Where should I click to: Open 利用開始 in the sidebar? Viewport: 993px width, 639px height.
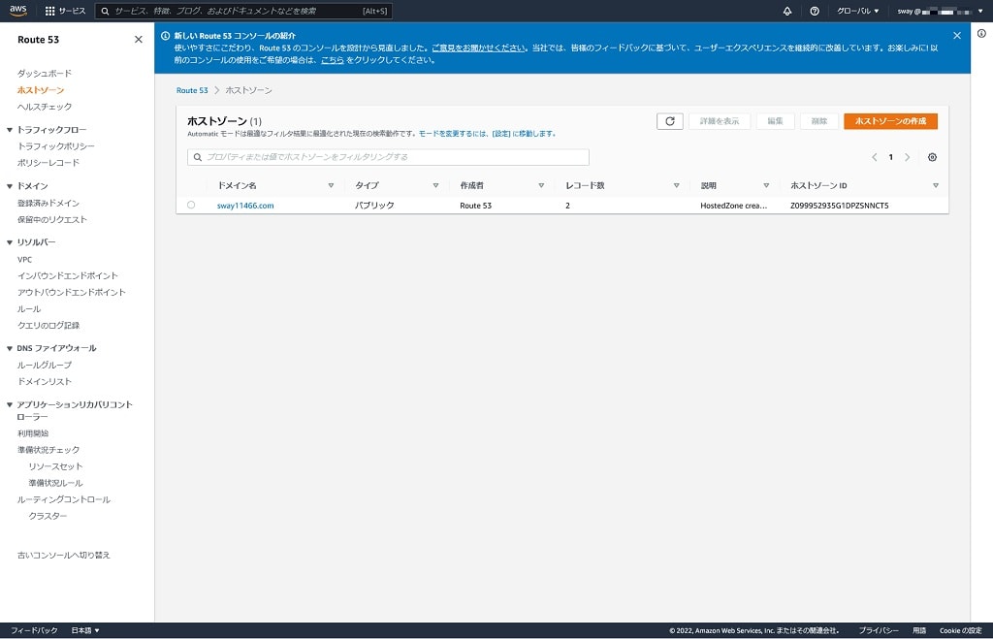click(x=33, y=433)
